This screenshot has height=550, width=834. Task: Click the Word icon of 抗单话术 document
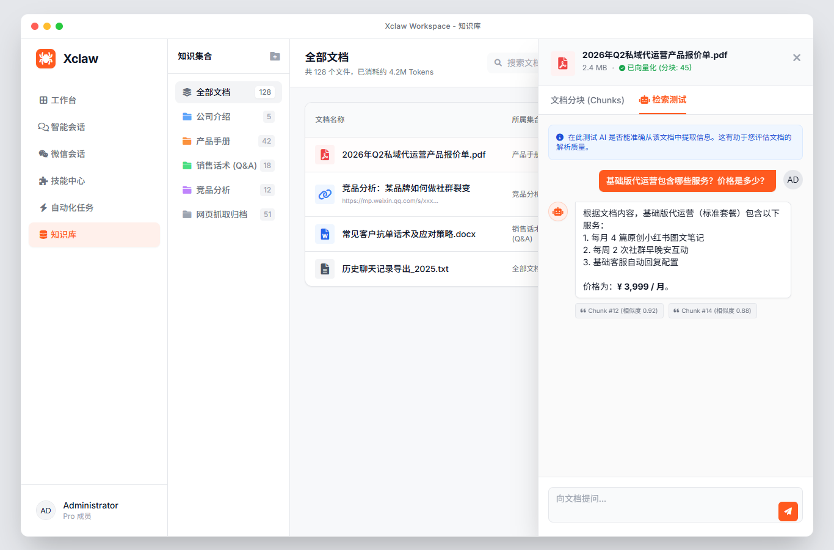(x=324, y=233)
